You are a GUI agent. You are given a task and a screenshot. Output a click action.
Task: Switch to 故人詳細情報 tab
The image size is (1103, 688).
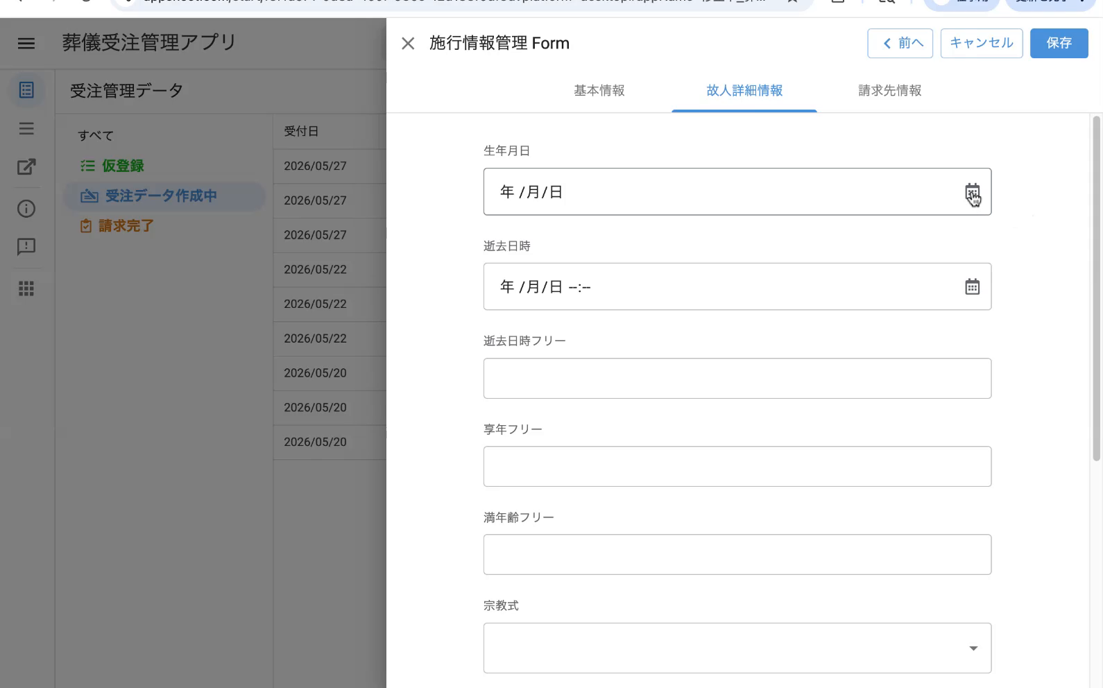[744, 91]
